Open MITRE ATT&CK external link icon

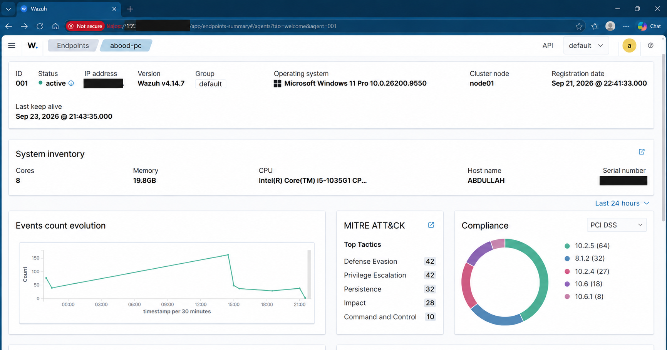pyautogui.click(x=431, y=225)
